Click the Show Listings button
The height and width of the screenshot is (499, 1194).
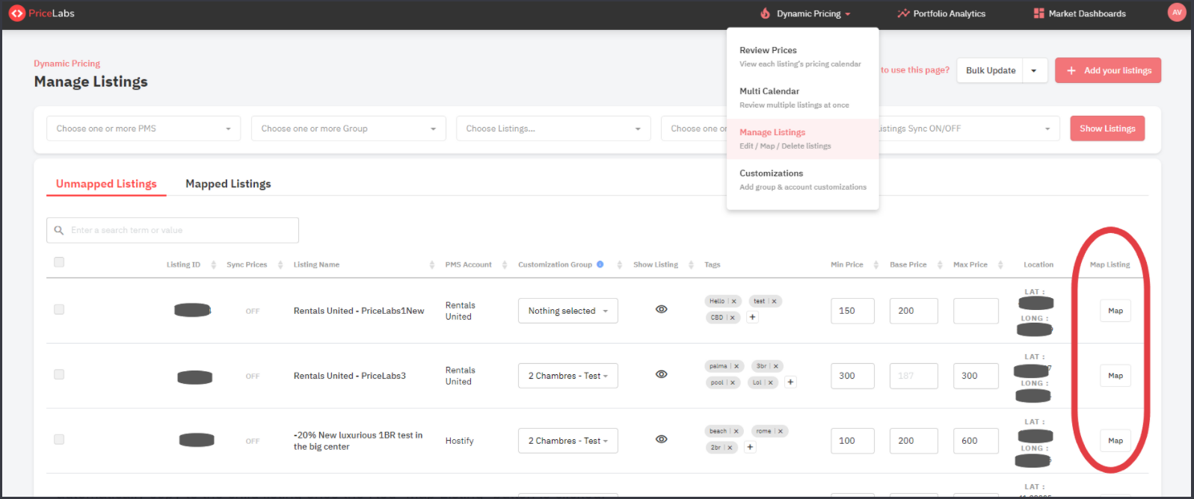point(1107,128)
